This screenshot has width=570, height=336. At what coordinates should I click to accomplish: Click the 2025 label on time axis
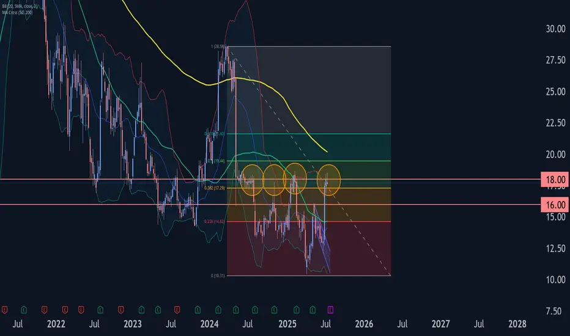coord(287,324)
